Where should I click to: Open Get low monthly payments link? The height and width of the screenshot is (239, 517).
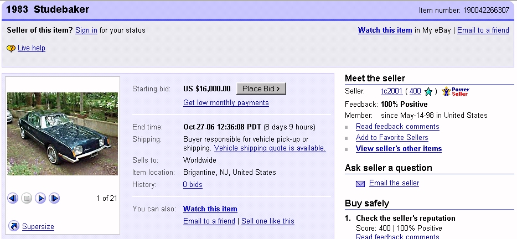coord(226,103)
